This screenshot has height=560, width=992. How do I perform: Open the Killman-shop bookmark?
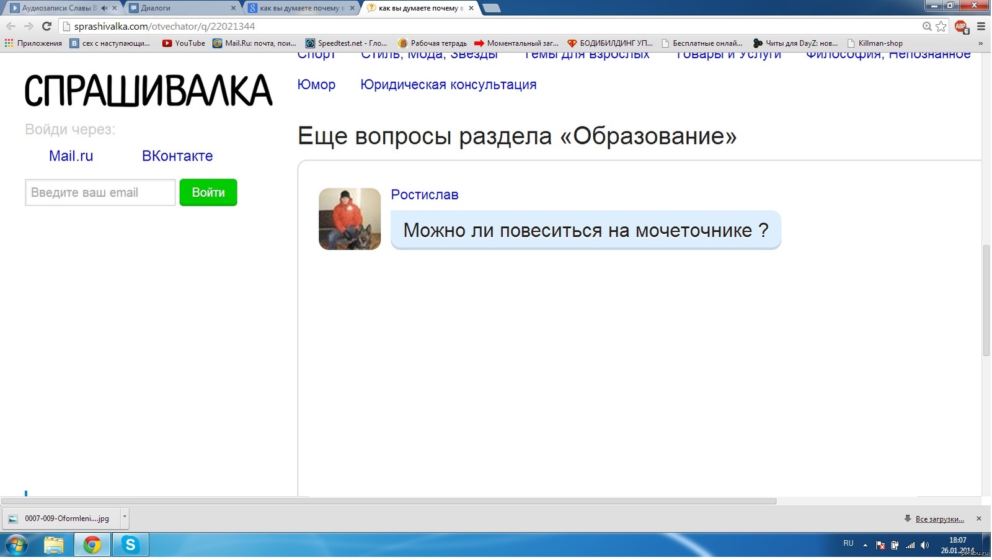click(875, 43)
